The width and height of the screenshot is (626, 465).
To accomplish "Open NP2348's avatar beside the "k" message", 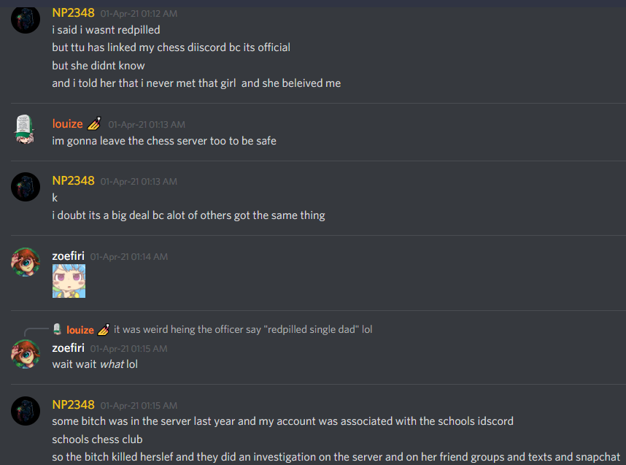I will pyautogui.click(x=25, y=187).
